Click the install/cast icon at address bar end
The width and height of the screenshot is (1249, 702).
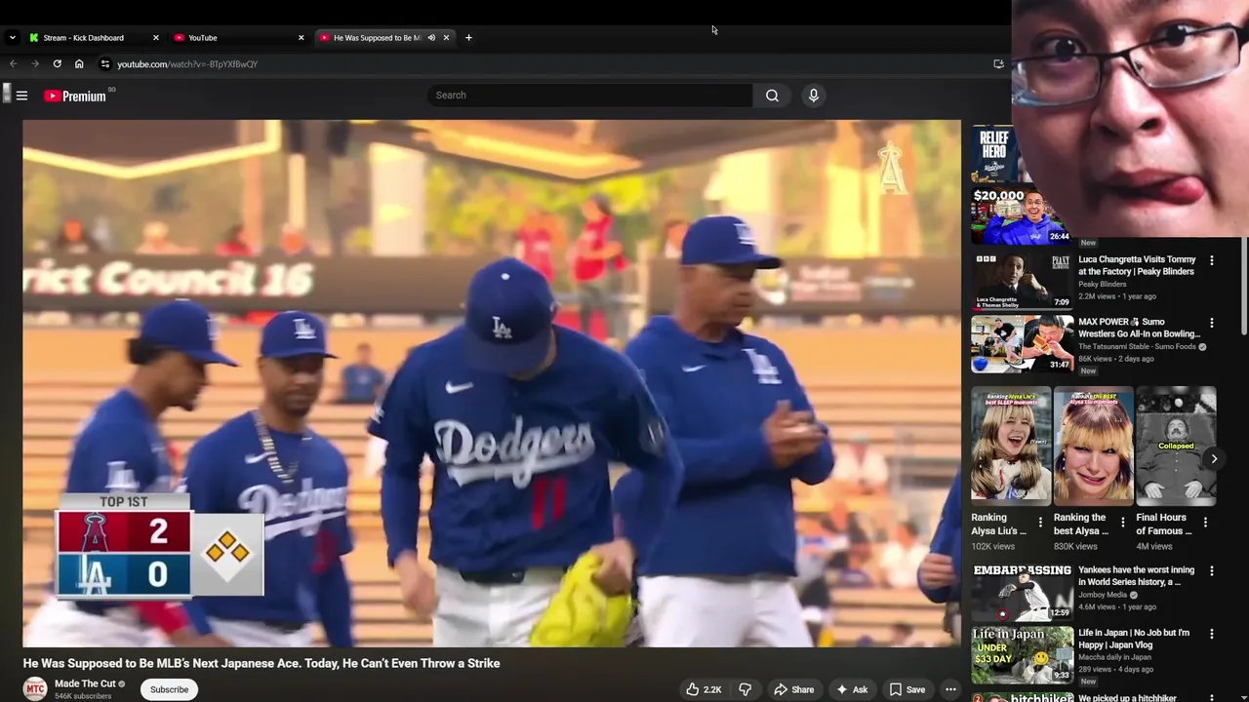click(998, 64)
